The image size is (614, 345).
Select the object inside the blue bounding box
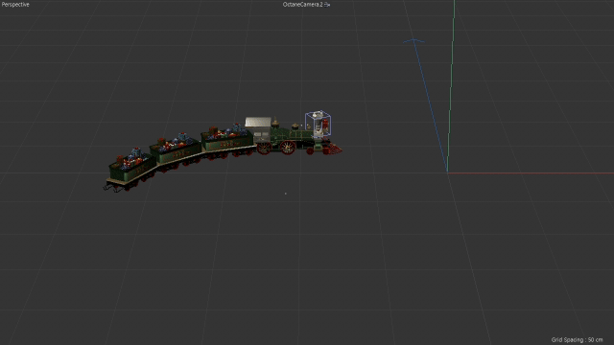pos(319,125)
